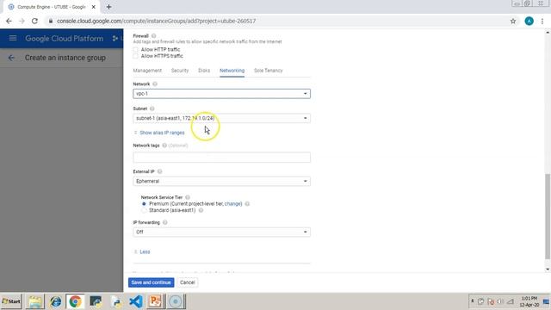Show help for the Network field
Image resolution: width=551 pixels, height=310 pixels.
point(155,84)
